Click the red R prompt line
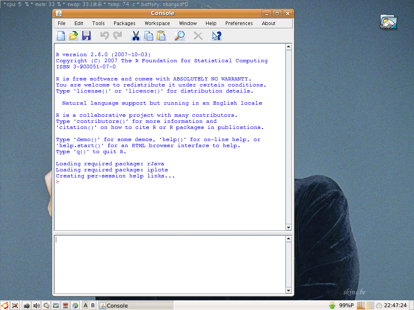This screenshot has width=414, height=310. (57, 182)
